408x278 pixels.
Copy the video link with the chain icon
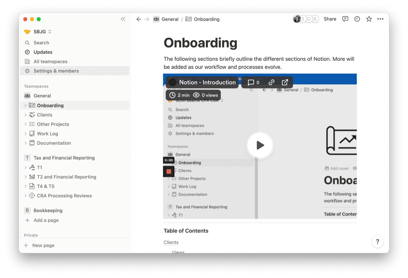click(x=271, y=82)
